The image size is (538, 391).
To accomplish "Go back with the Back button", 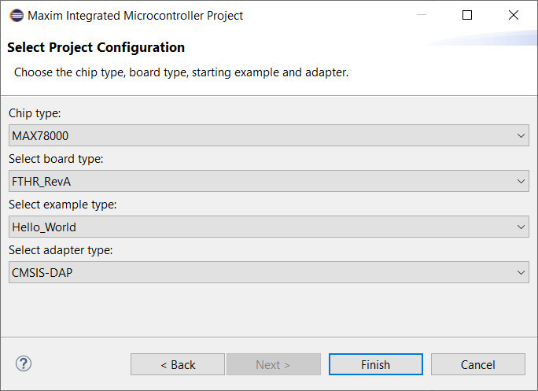I will [178, 364].
